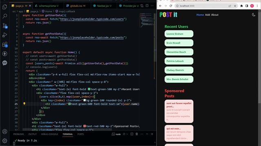Open the PORTS panel tab
This screenshot has height=146, width=261.
coord(80,134)
